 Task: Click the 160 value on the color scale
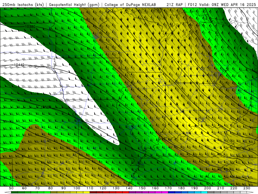point(155,188)
